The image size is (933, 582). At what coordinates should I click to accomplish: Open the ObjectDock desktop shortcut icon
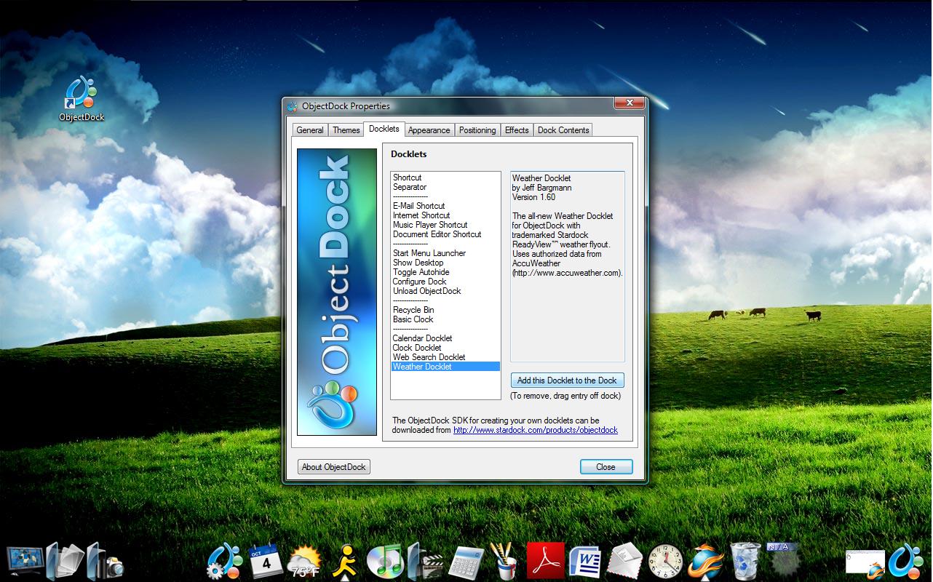pos(82,98)
